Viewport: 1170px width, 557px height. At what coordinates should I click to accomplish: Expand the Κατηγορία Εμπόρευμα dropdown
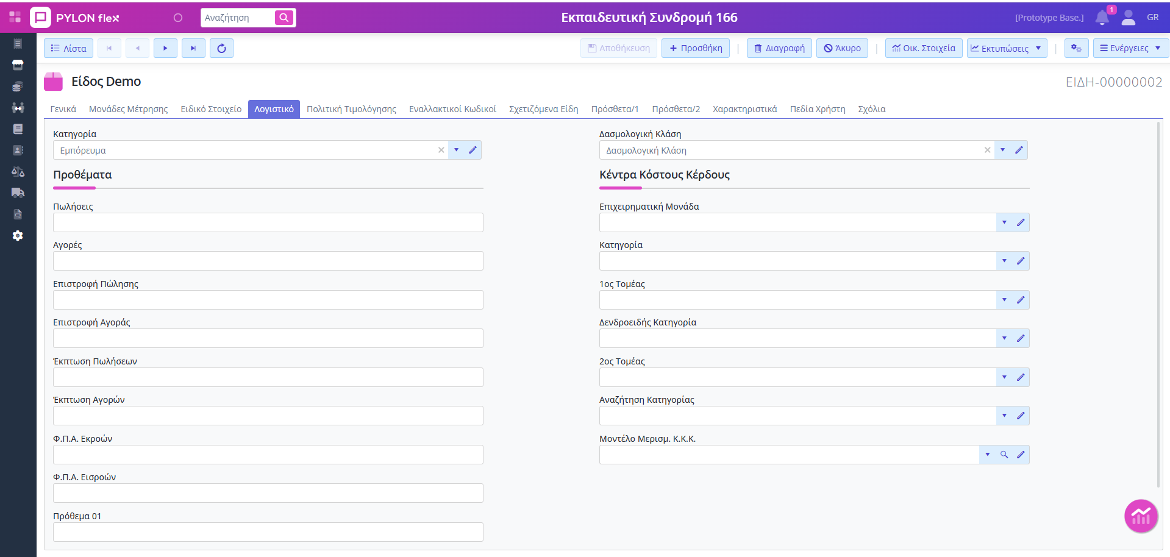pos(456,150)
